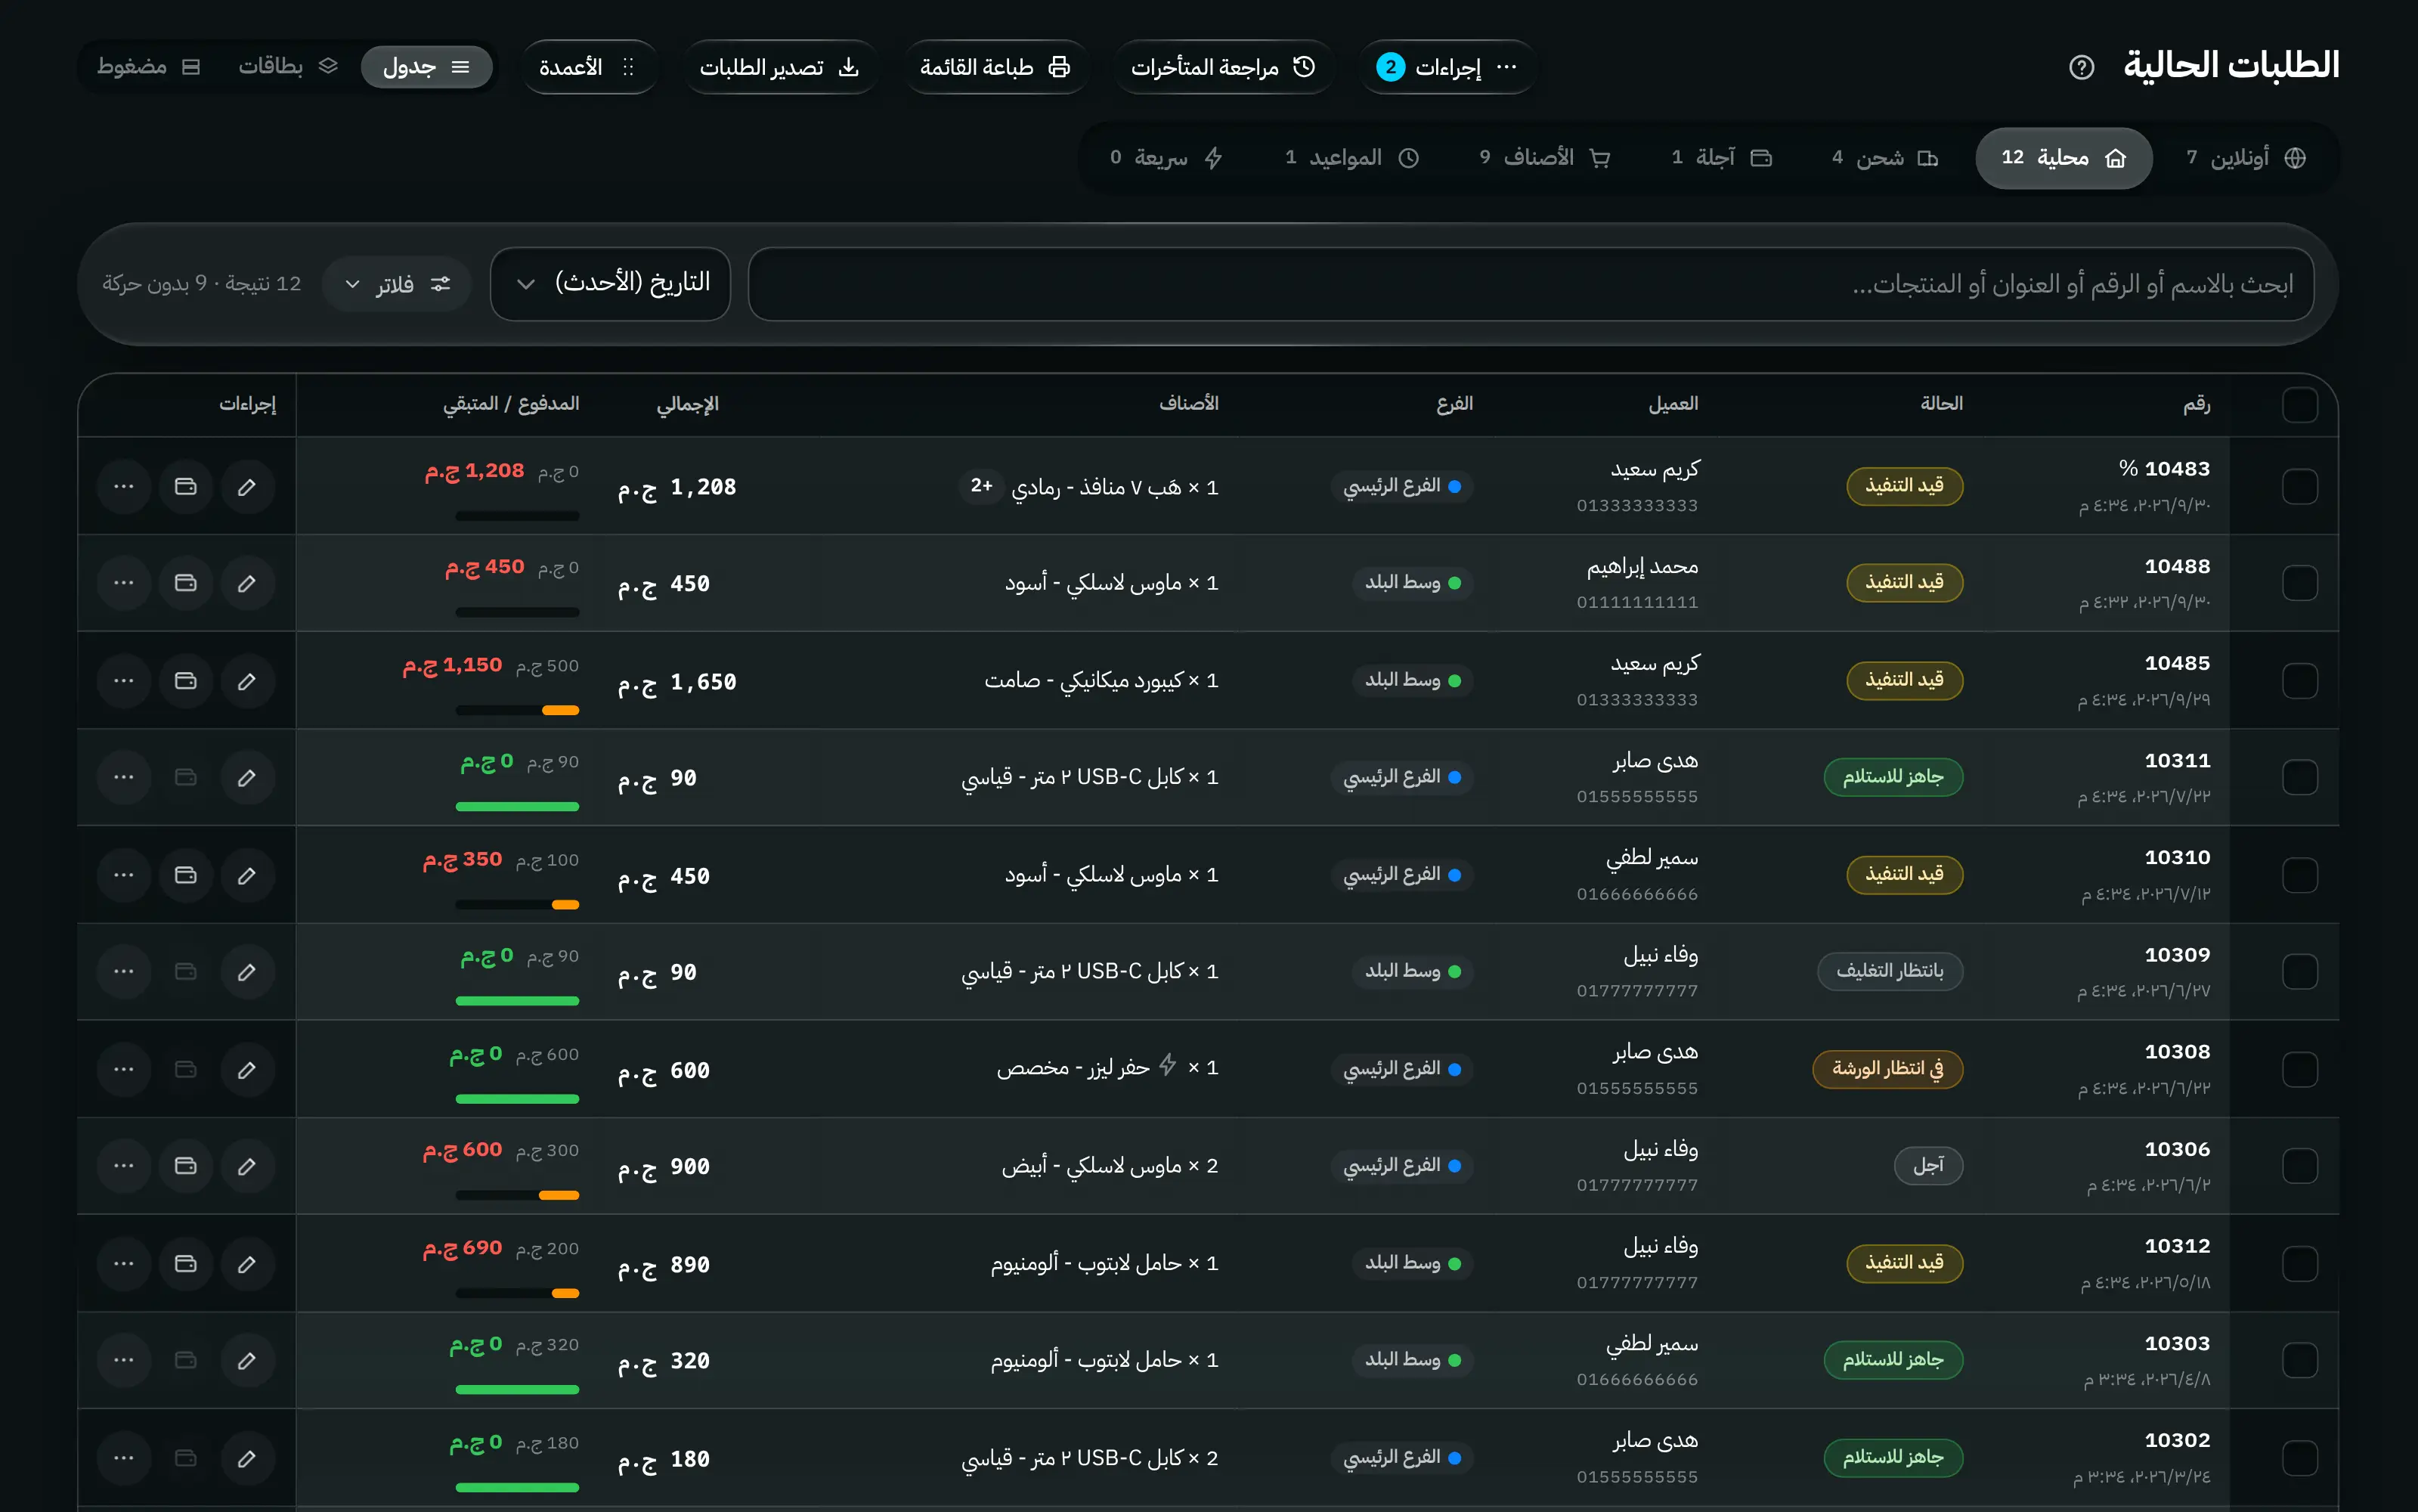The image size is (2418, 1512).
Task: Toggle select-all checkbox in table header
Action: click(x=2300, y=405)
